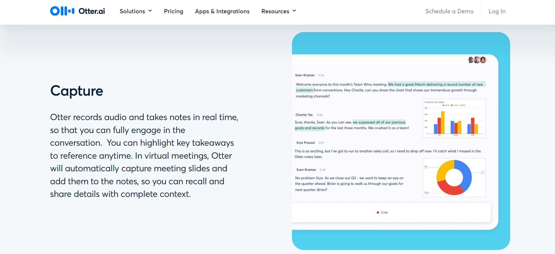Click the chevron arrow beside Solutions
Viewport: 555px width, 254px height.
pos(150,11)
